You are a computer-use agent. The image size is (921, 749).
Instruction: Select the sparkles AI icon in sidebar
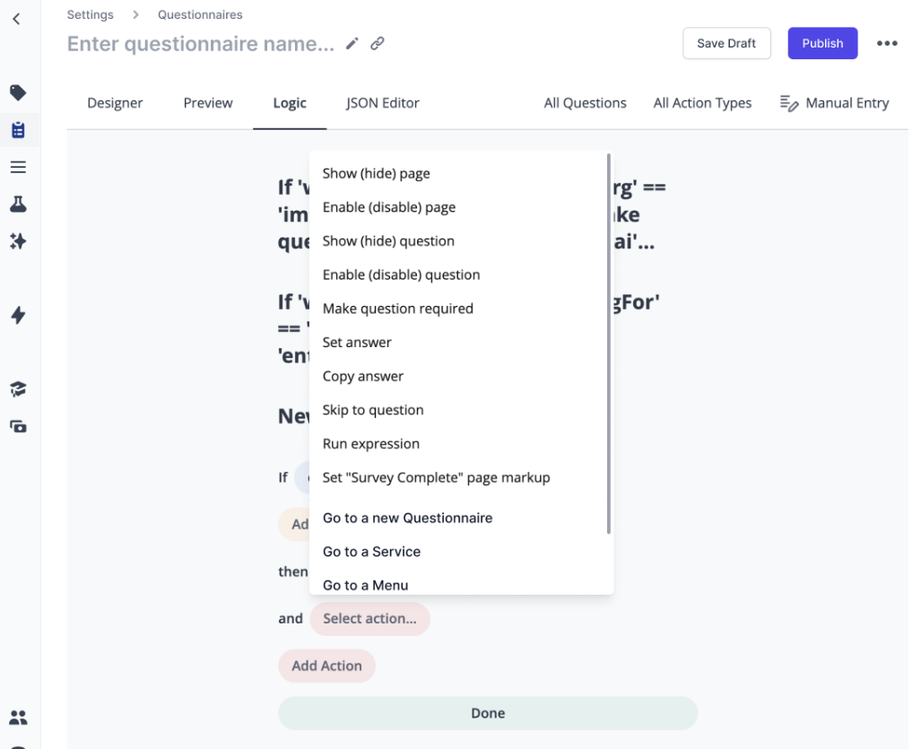19,240
